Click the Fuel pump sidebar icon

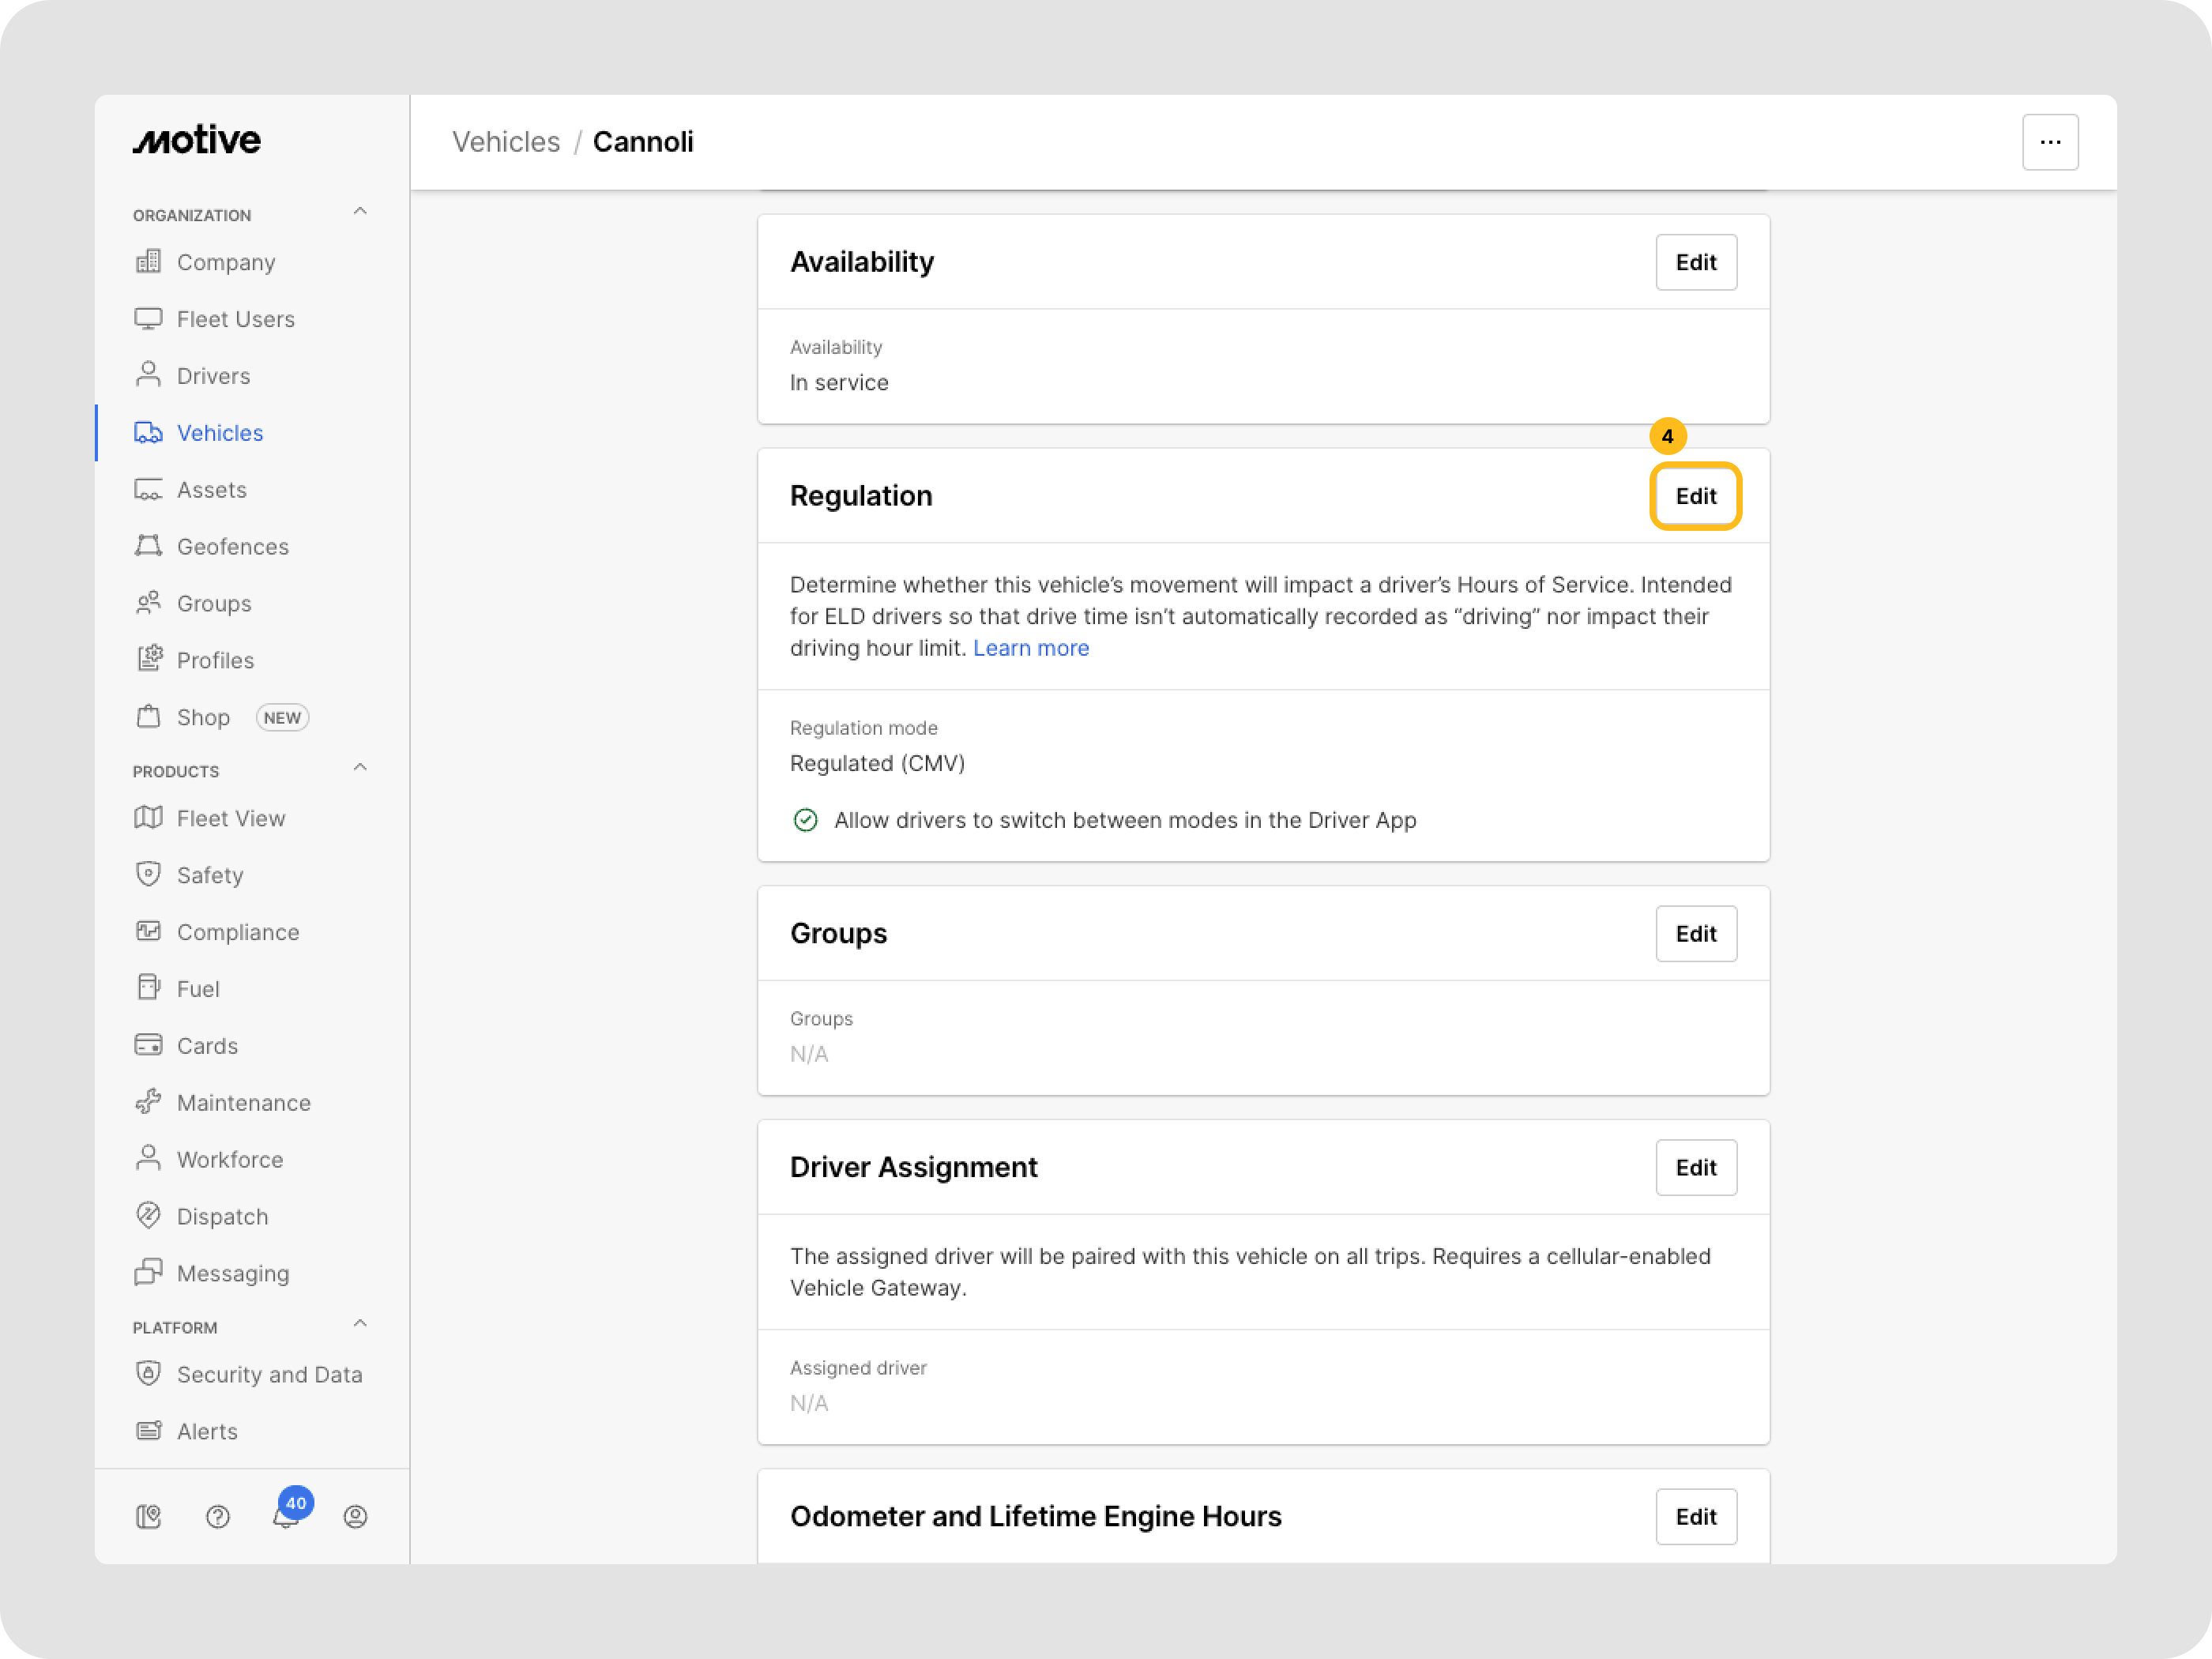(148, 988)
